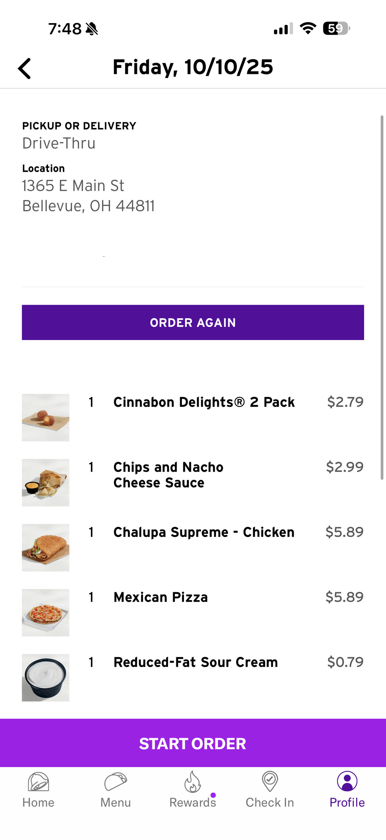Tap the silent bell status icon
The height and width of the screenshot is (840, 386).
92,29
